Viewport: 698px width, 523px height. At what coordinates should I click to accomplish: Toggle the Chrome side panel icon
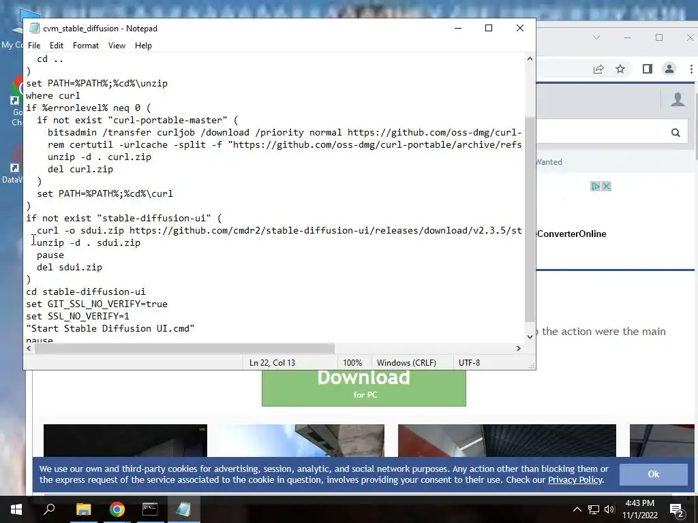pos(648,69)
